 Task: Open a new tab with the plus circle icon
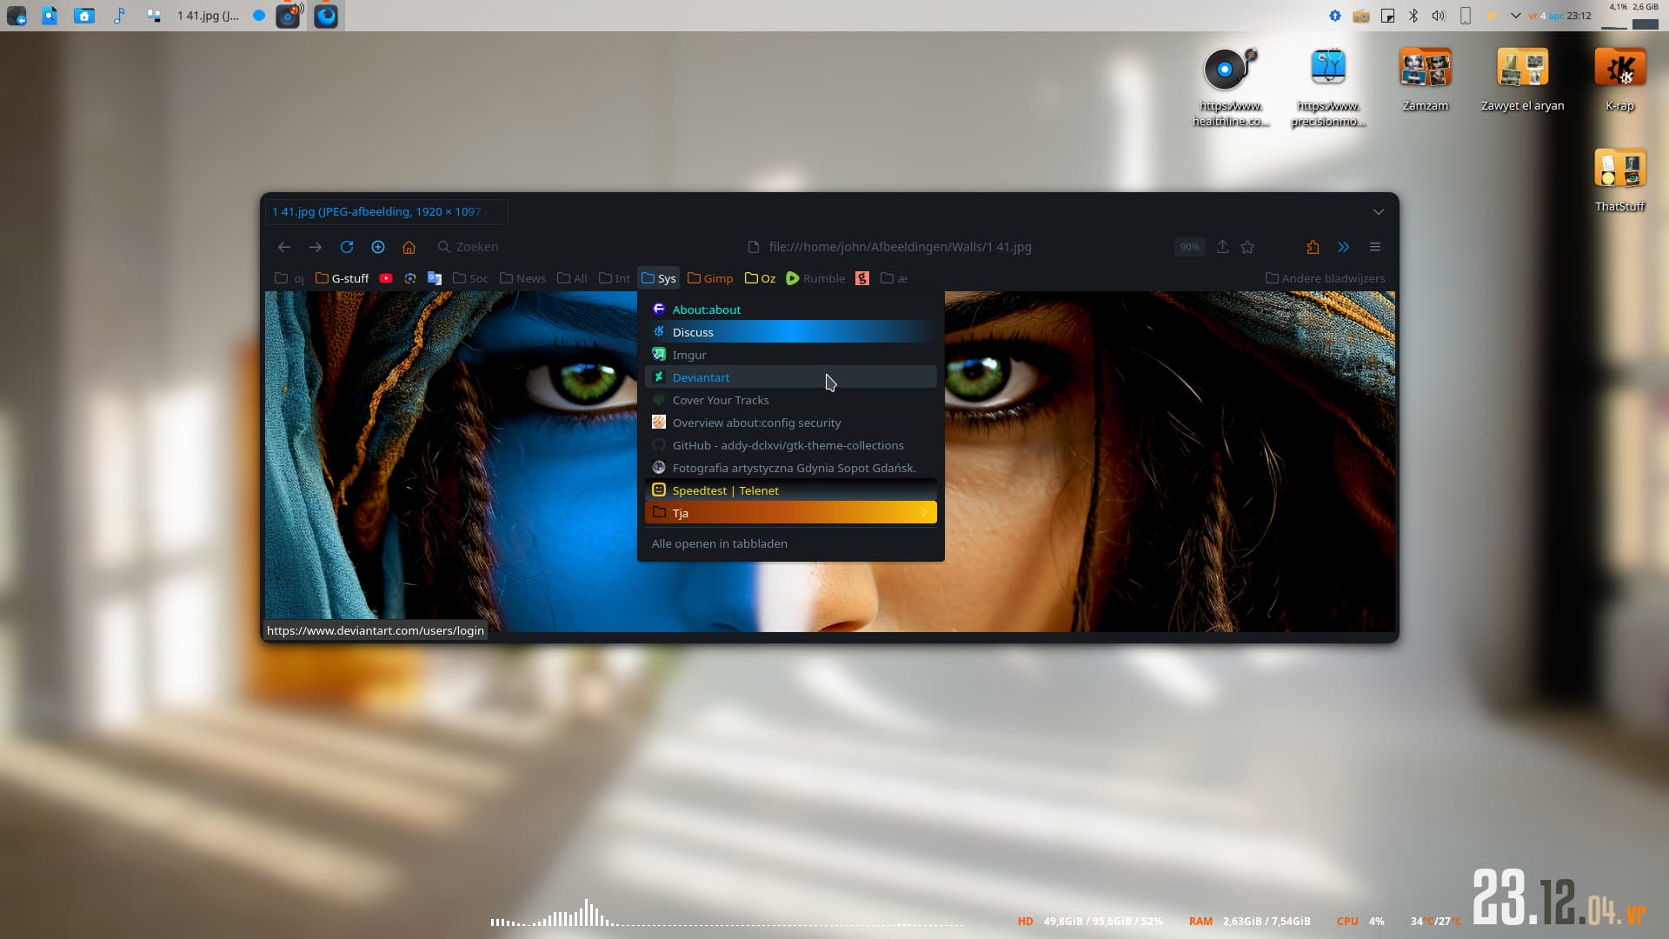click(x=378, y=247)
